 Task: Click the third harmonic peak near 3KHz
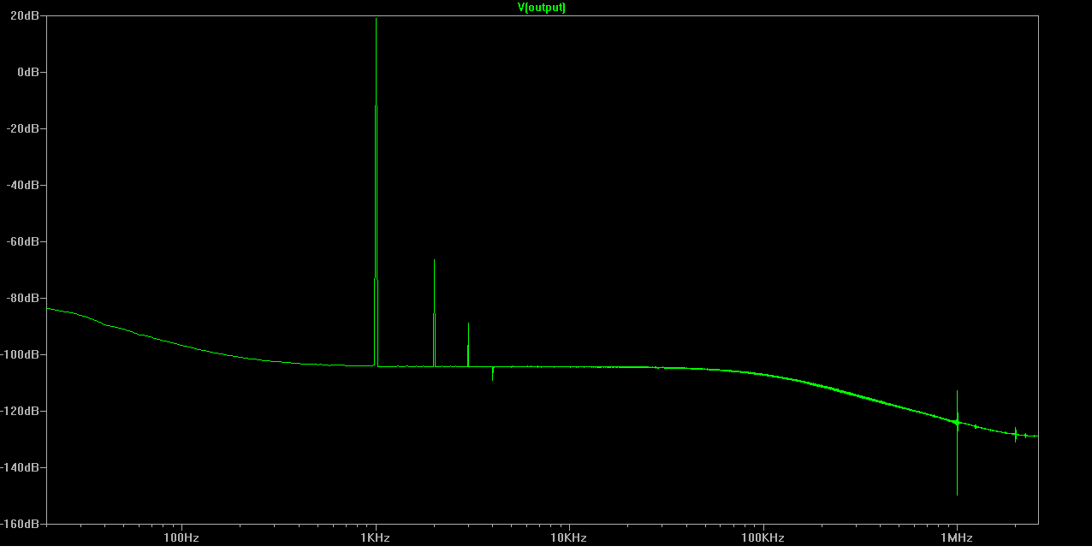coord(468,344)
